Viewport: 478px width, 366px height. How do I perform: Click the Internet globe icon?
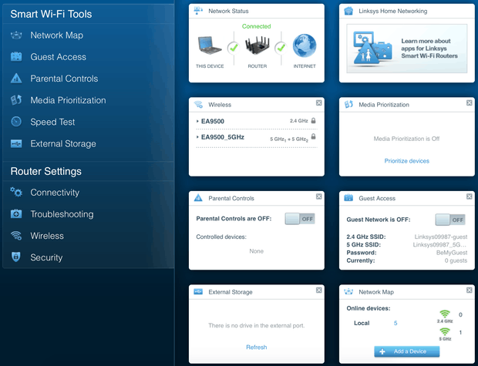pyautogui.click(x=305, y=45)
